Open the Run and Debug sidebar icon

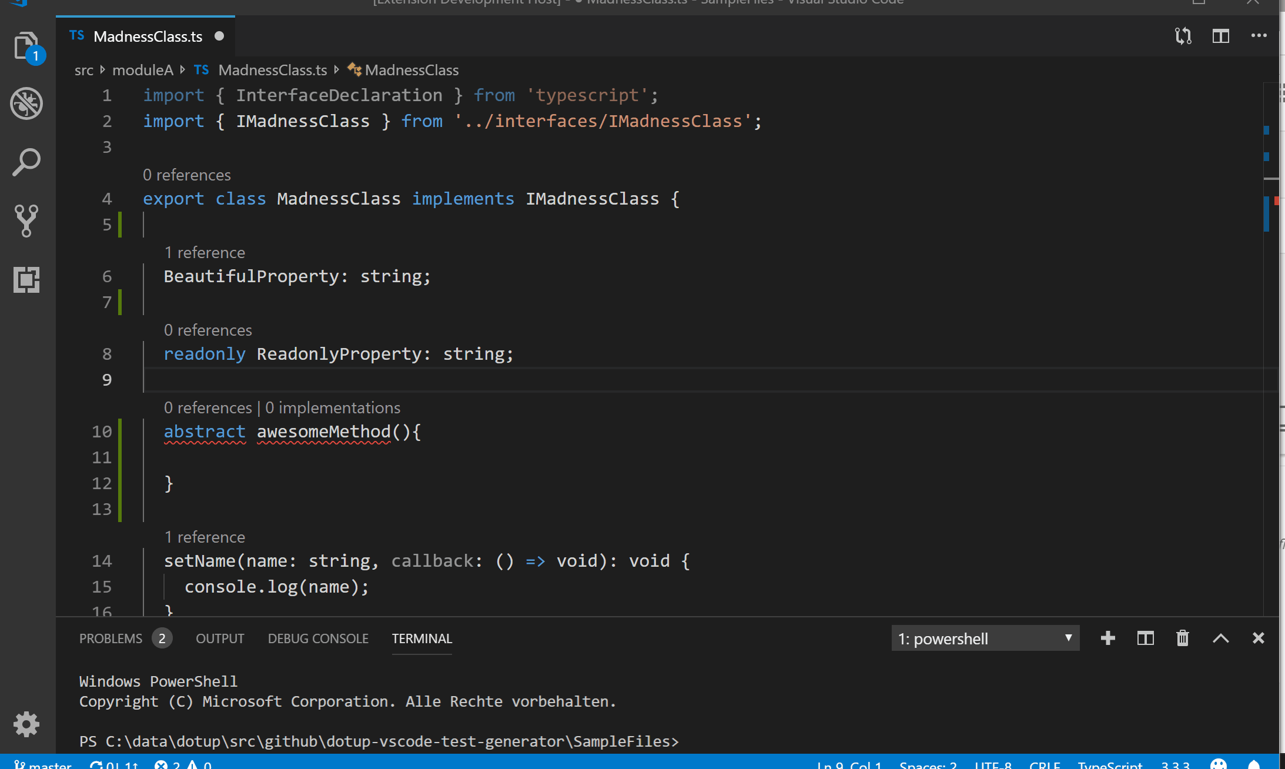(25, 103)
